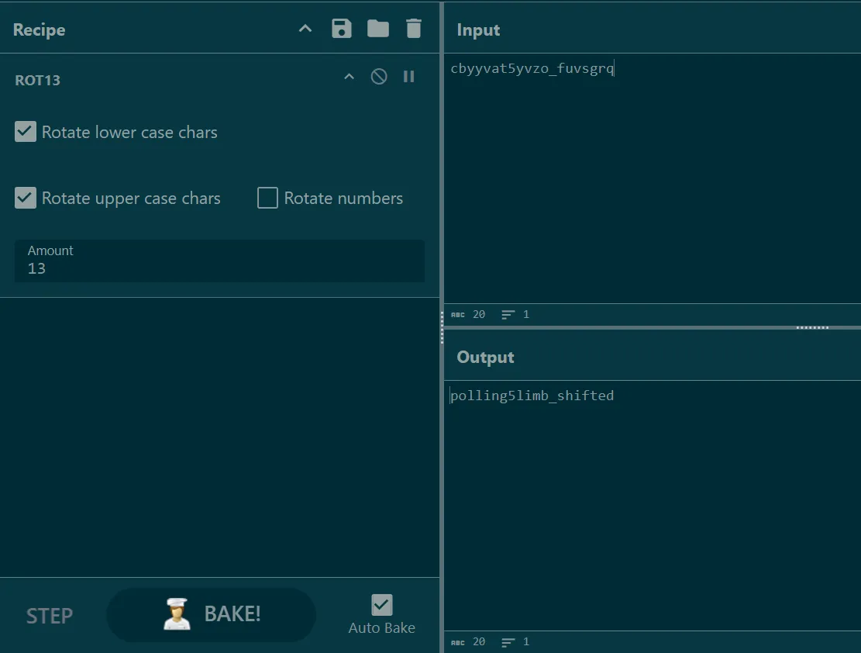Disable the ROT13 operation
Image resolution: width=861 pixels, height=653 pixels.
click(x=379, y=77)
